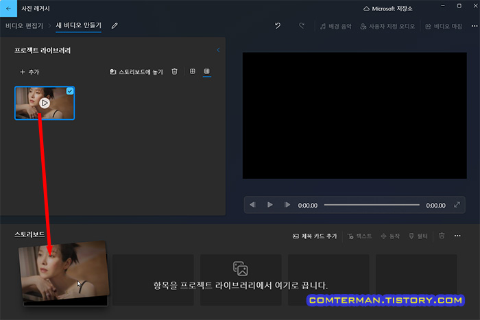Open 배경 음악 background music

click(x=336, y=27)
